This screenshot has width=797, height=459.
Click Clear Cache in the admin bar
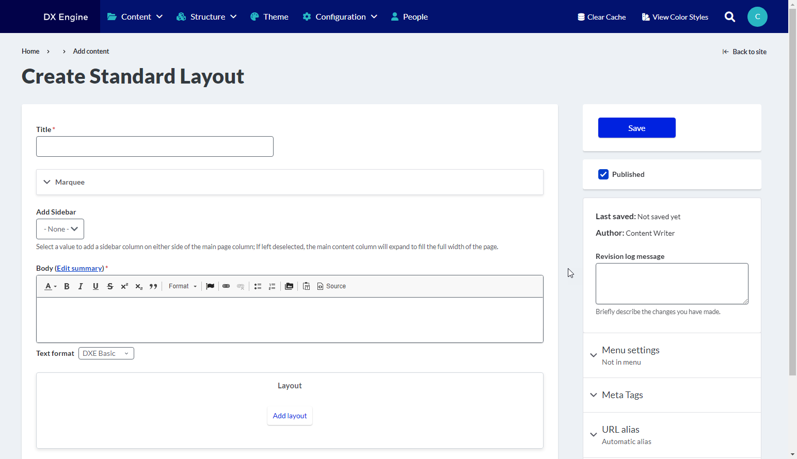coord(601,17)
